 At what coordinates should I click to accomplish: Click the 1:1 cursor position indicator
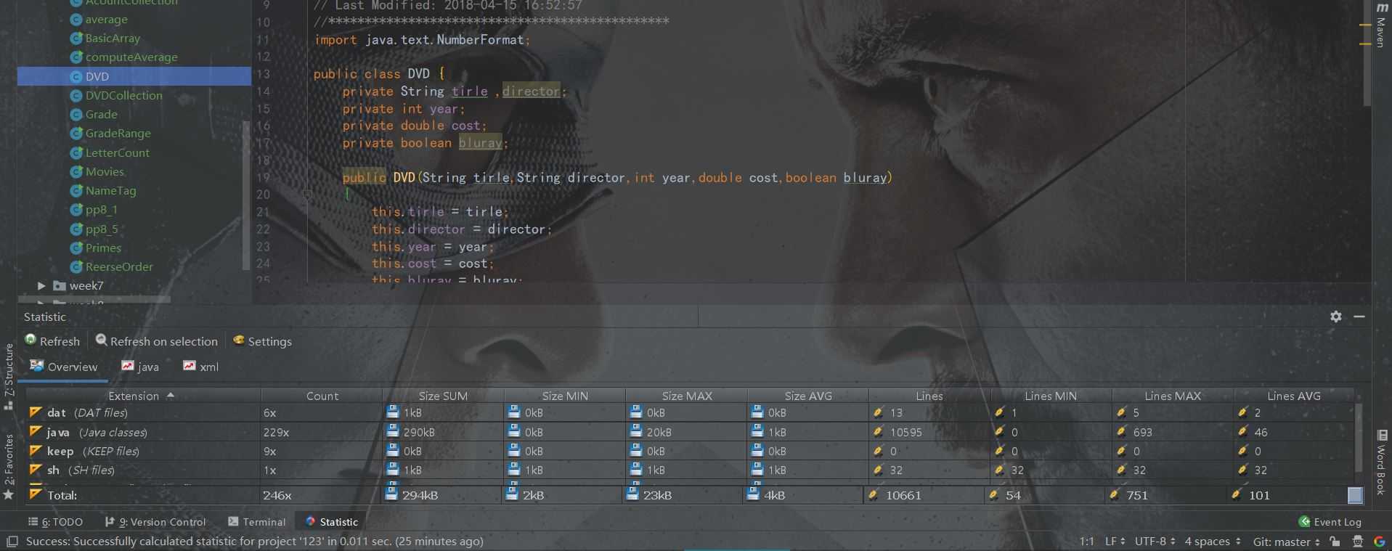pyautogui.click(x=1086, y=542)
